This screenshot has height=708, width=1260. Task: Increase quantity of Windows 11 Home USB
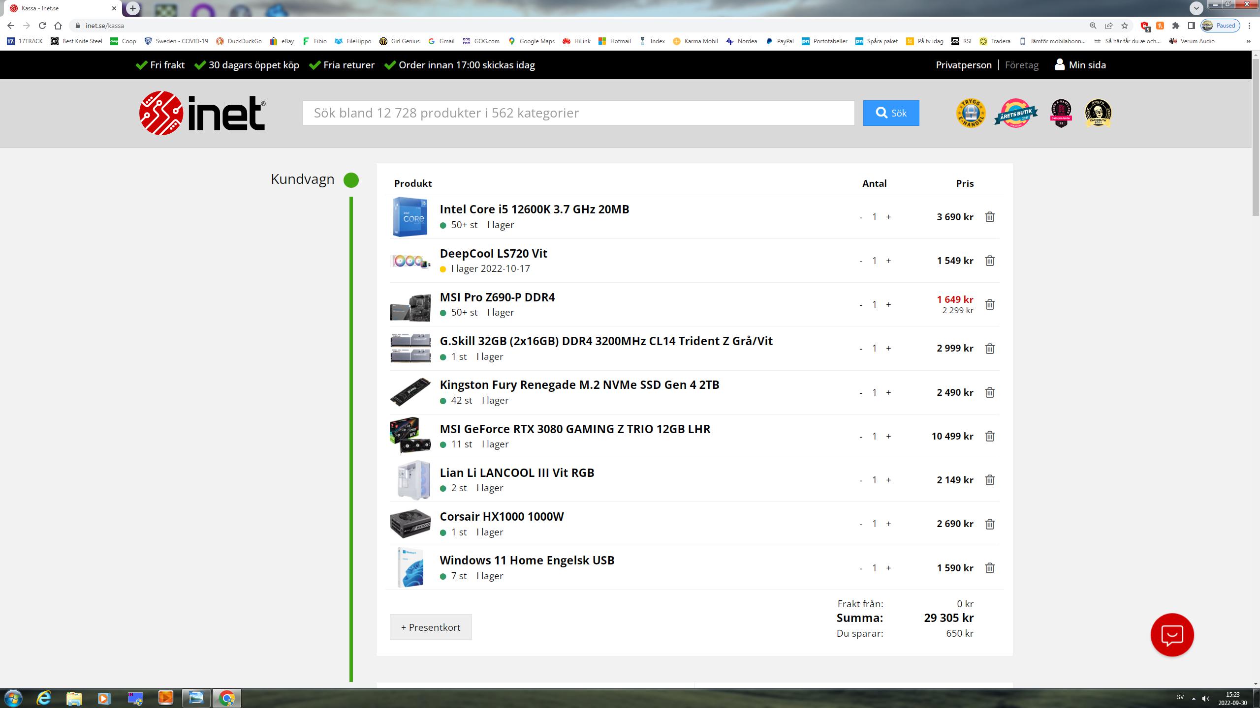(x=888, y=568)
